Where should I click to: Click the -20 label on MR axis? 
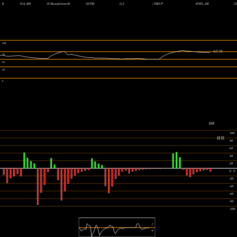click(231, 179)
